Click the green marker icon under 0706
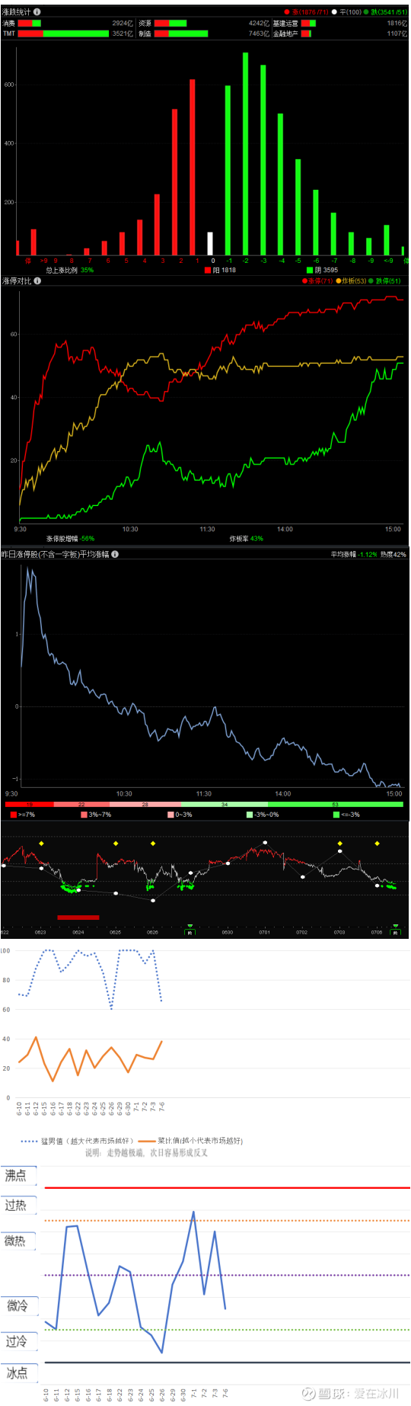 click(x=395, y=931)
